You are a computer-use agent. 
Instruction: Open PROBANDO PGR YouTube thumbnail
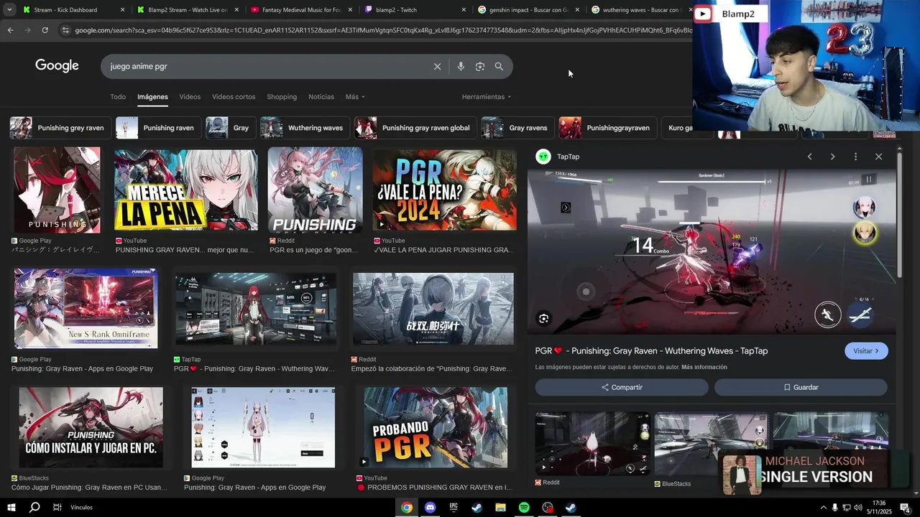(436, 427)
